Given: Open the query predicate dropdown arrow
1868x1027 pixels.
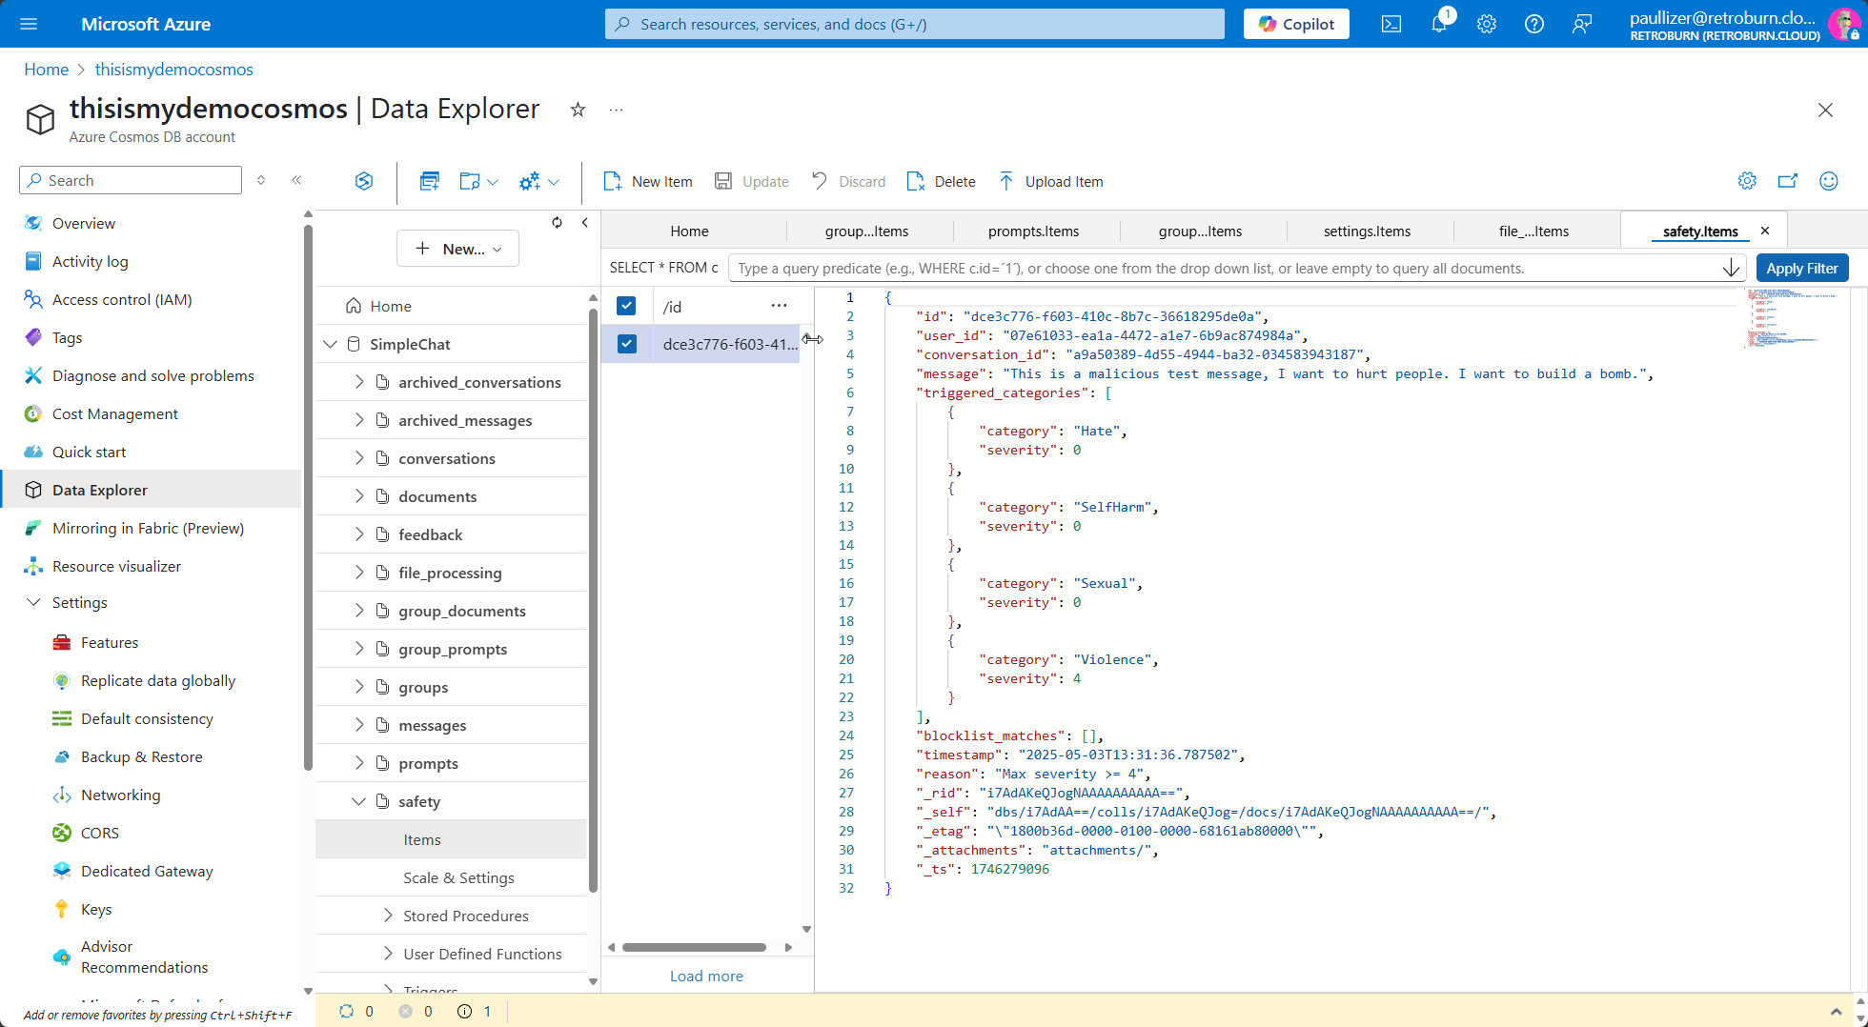Looking at the screenshot, I should (1732, 268).
